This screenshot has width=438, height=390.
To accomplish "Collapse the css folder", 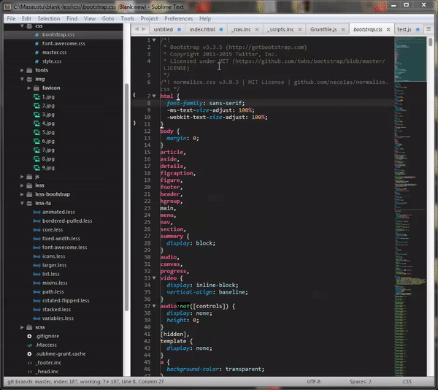I will [x=22, y=26].
